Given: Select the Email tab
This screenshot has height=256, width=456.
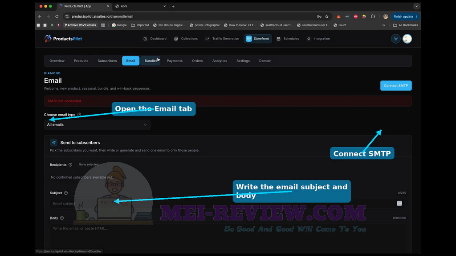Looking at the screenshot, I should click(130, 60).
